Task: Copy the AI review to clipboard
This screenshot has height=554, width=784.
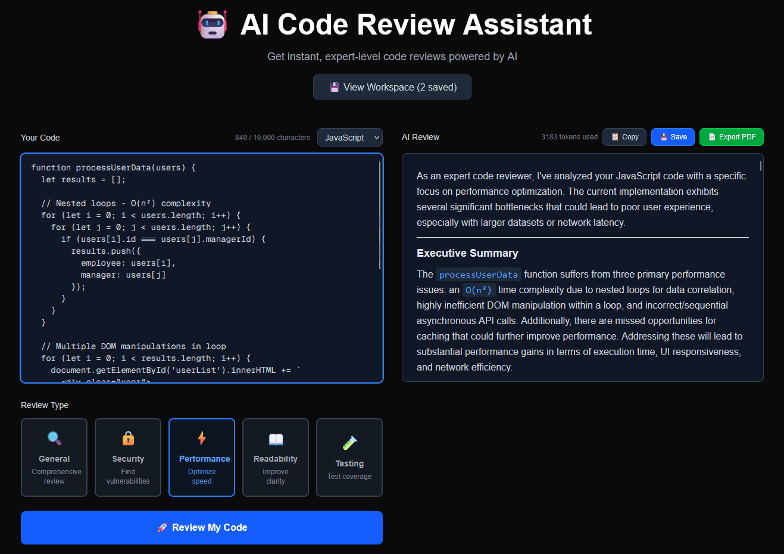Action: (x=624, y=136)
